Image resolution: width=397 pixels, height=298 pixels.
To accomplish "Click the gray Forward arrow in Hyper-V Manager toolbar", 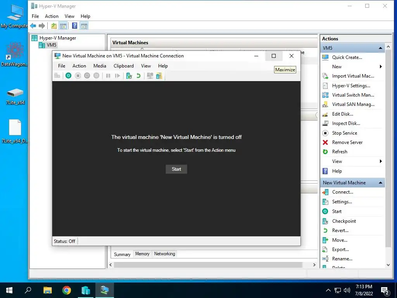I will [42, 26].
